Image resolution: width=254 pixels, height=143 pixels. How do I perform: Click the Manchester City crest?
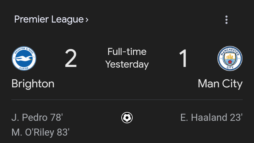point(230,58)
